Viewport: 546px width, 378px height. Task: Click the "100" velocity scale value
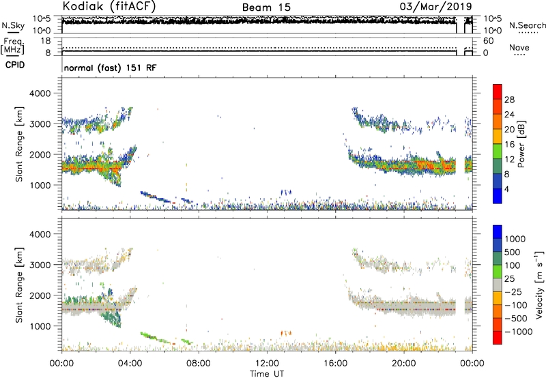tap(513, 265)
